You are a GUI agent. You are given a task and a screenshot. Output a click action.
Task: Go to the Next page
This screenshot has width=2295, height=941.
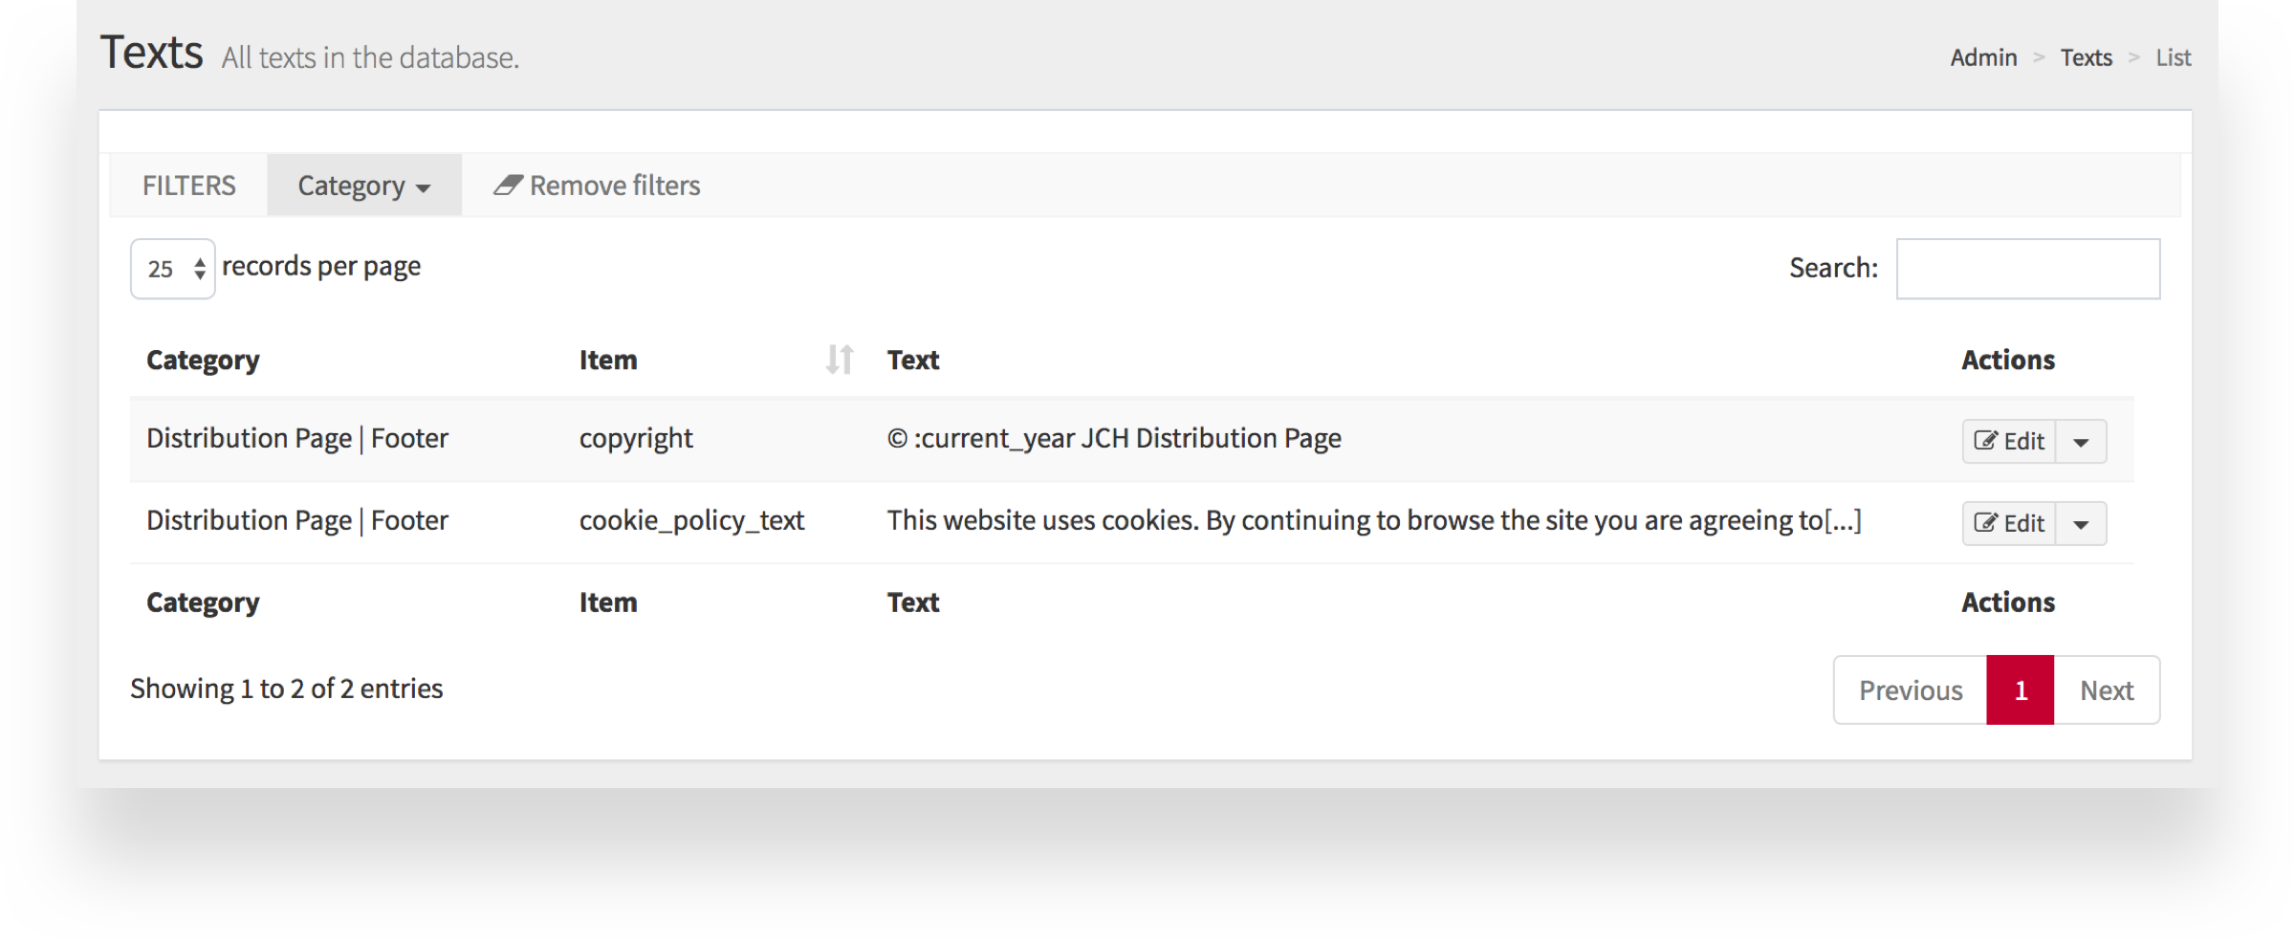2107,690
